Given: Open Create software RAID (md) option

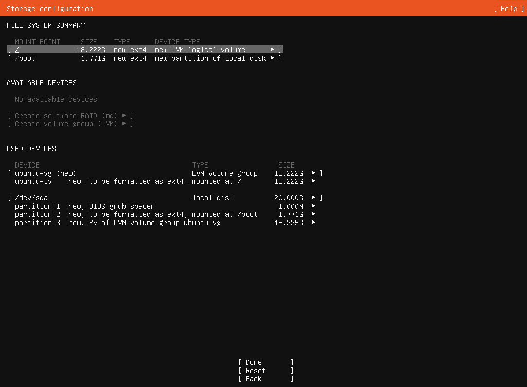Looking at the screenshot, I should [70, 116].
